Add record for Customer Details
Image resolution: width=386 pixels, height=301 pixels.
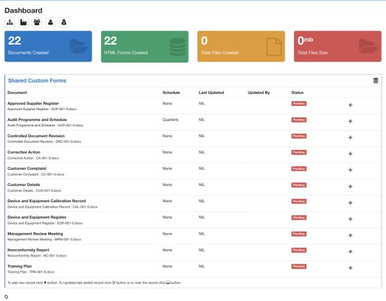tap(350, 187)
